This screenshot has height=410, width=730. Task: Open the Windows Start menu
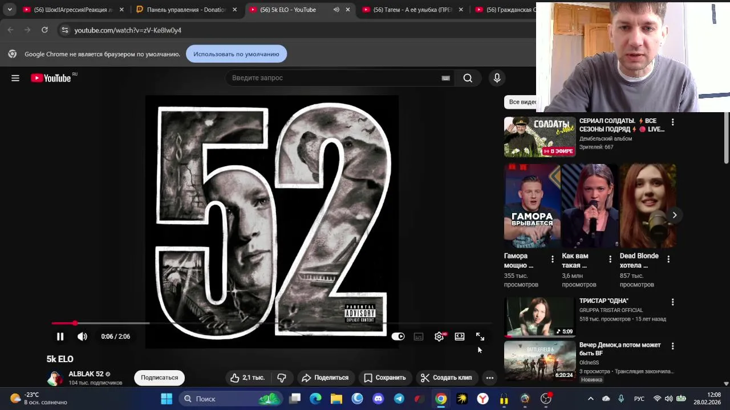[x=167, y=399]
